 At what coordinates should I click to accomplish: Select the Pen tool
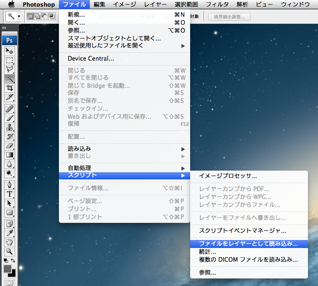9,185
